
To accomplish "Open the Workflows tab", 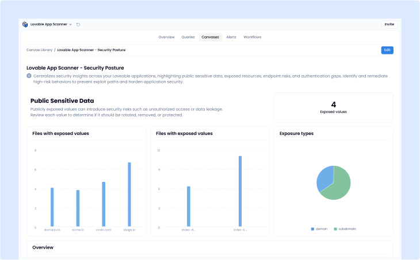I will pos(252,37).
